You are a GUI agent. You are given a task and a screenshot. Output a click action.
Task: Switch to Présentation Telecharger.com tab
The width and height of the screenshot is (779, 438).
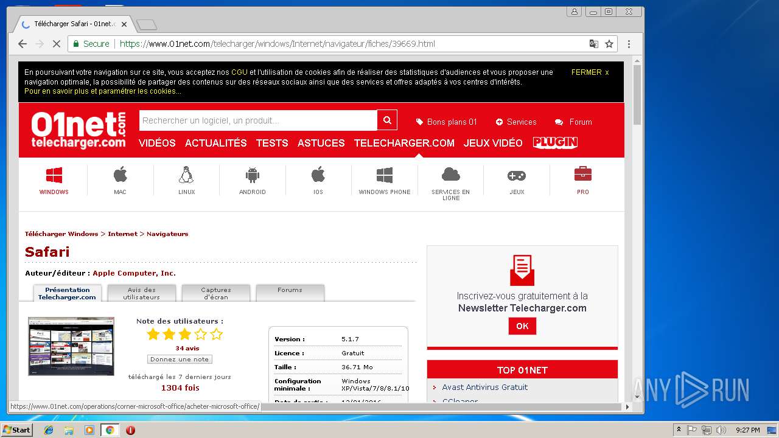68,293
